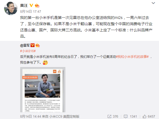The width and height of the screenshot is (159, 119).
Task: Open the 8月14日 17:47 post timestamp
Action: tap(31, 11)
